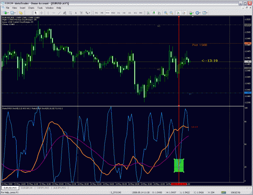Viewport: 253px width, 195px height.
Task: Expand the New Chart dropdown arrow
Action: [8, 13]
